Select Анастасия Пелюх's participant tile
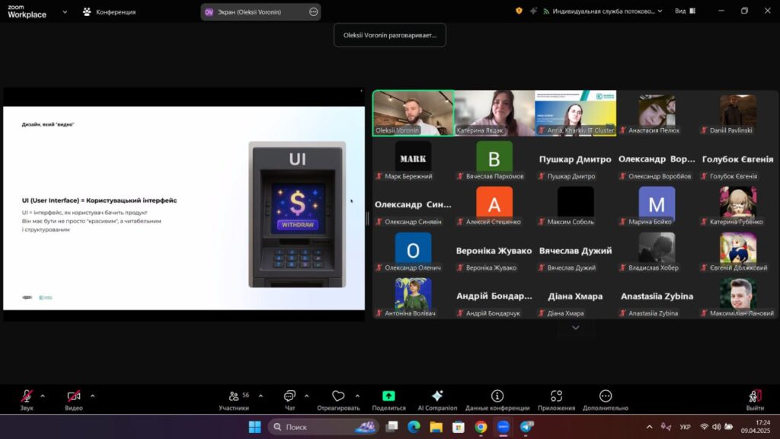This screenshot has width=780, height=439. (x=657, y=113)
